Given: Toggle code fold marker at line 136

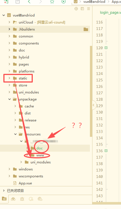Looking at the screenshot, I should click(x=106, y=151).
